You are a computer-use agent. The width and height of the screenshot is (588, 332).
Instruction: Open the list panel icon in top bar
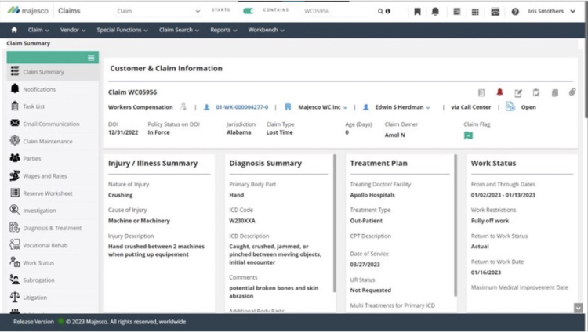click(x=456, y=12)
